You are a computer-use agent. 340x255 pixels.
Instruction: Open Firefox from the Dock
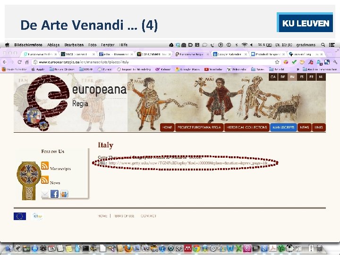click(128, 248)
